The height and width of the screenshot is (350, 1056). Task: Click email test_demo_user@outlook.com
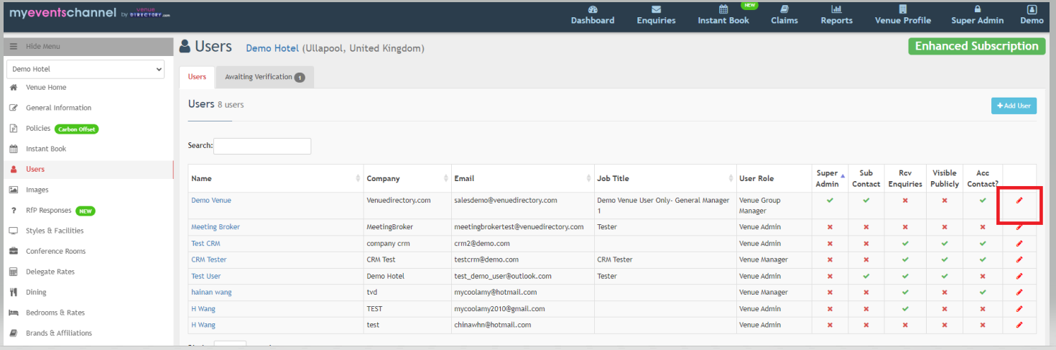(x=503, y=276)
